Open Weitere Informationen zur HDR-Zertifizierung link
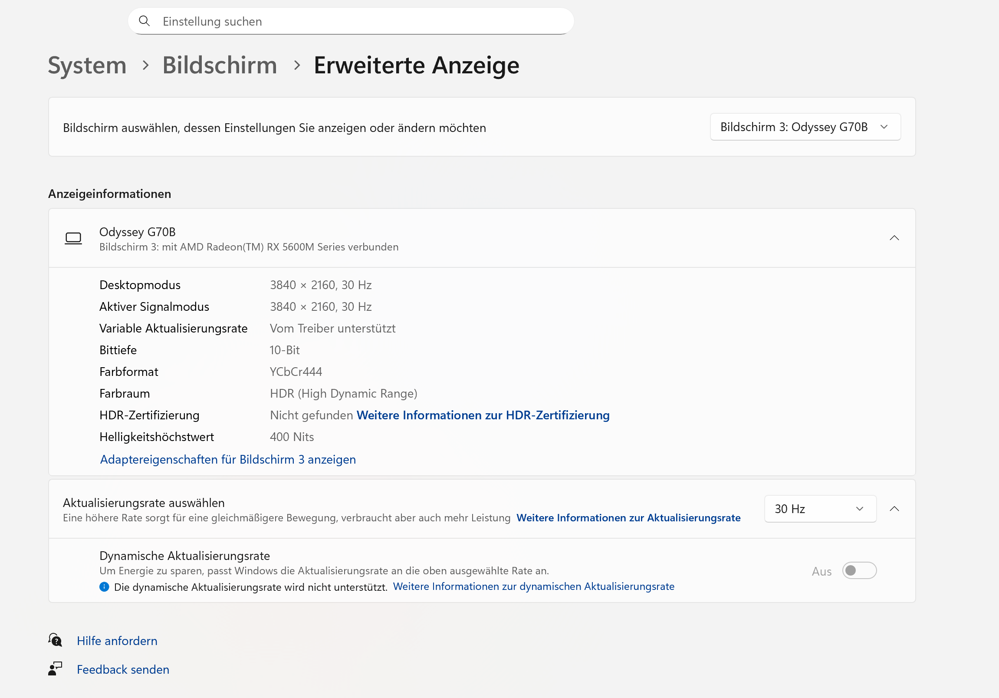999x698 pixels. point(483,415)
